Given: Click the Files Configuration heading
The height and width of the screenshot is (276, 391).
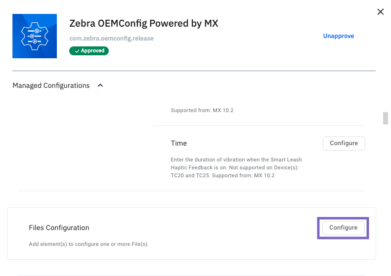Looking at the screenshot, I should [59, 228].
